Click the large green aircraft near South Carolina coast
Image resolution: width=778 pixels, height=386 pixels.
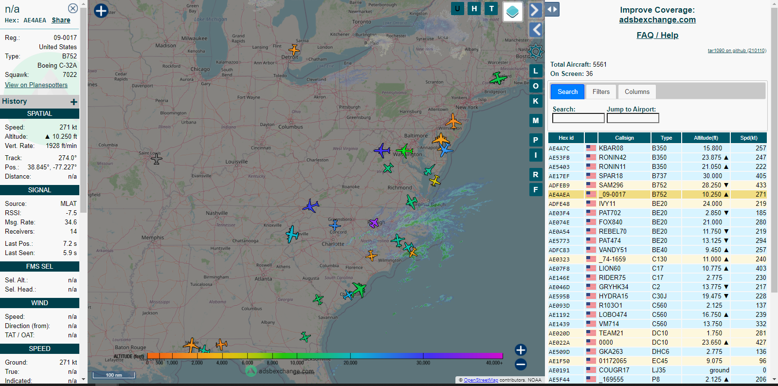(x=359, y=289)
